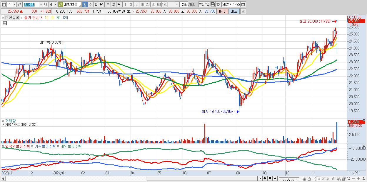Screen dimensions: 367x182
Task: Choose interval 1
Action: point(125,4)
